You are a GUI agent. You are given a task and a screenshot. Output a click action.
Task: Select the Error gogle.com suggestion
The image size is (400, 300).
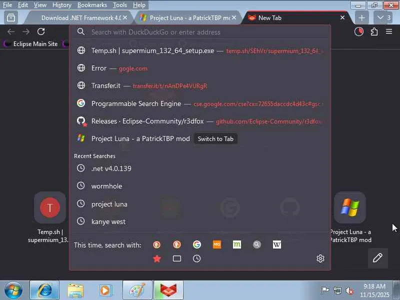[x=200, y=68]
